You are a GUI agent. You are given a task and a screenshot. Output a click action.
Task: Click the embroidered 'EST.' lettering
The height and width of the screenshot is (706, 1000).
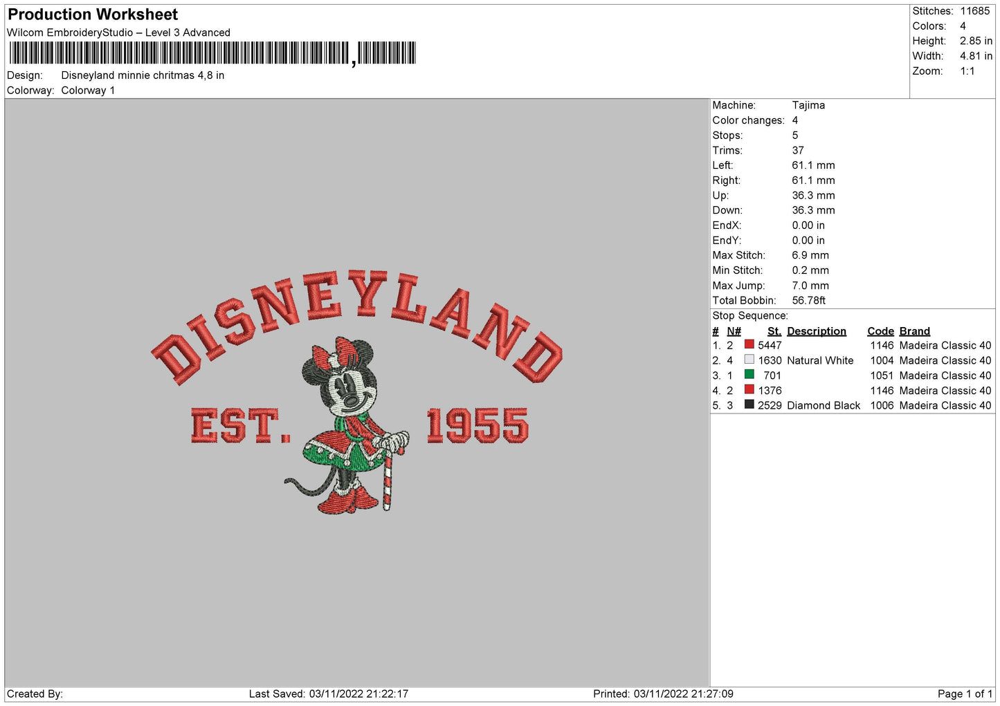(x=241, y=425)
